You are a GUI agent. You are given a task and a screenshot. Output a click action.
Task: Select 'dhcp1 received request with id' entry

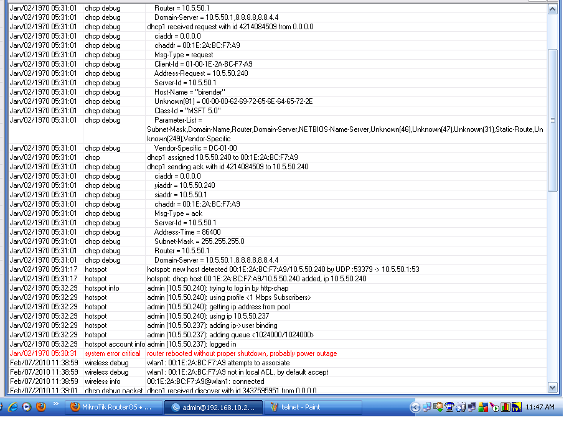[277, 27]
